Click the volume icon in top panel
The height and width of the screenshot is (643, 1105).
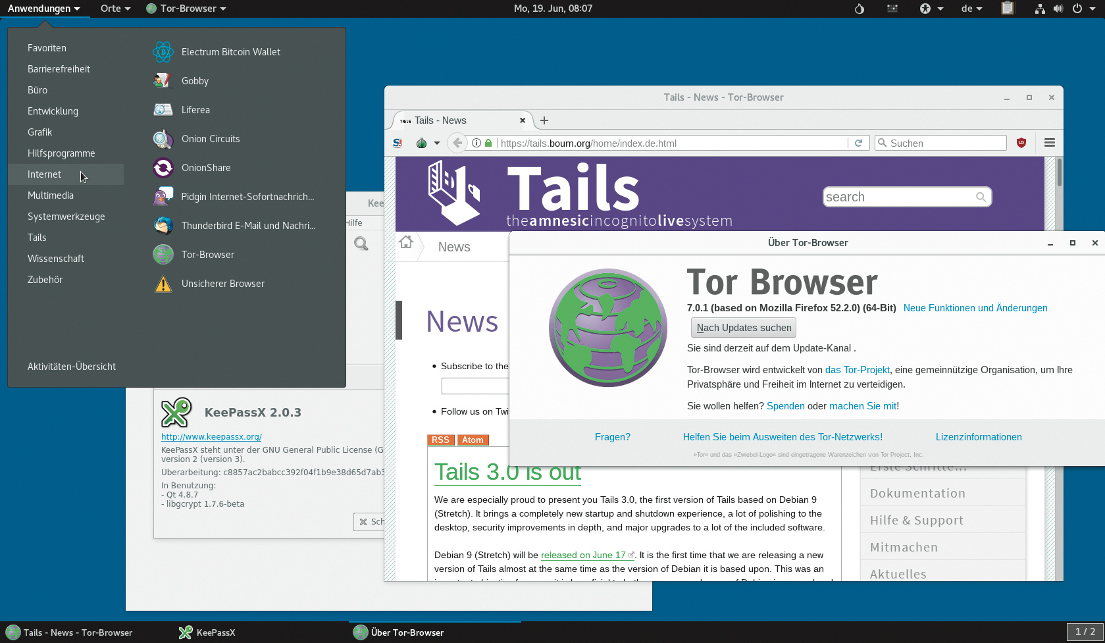click(x=1058, y=9)
